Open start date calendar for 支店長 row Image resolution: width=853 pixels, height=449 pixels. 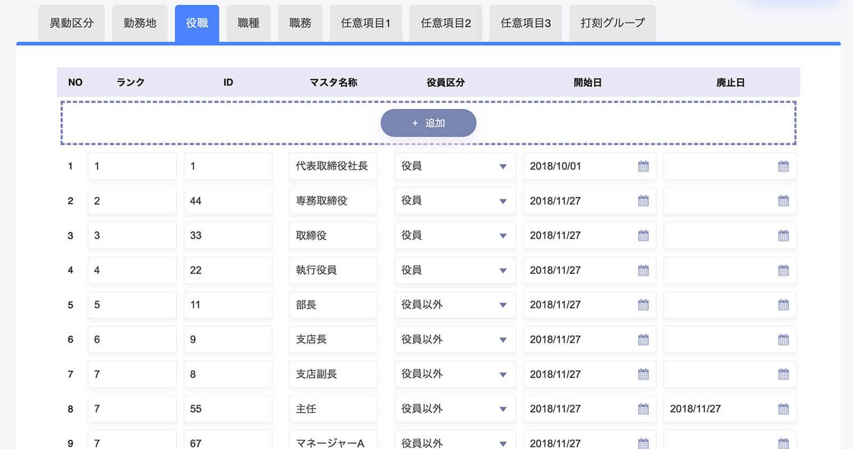tap(643, 340)
